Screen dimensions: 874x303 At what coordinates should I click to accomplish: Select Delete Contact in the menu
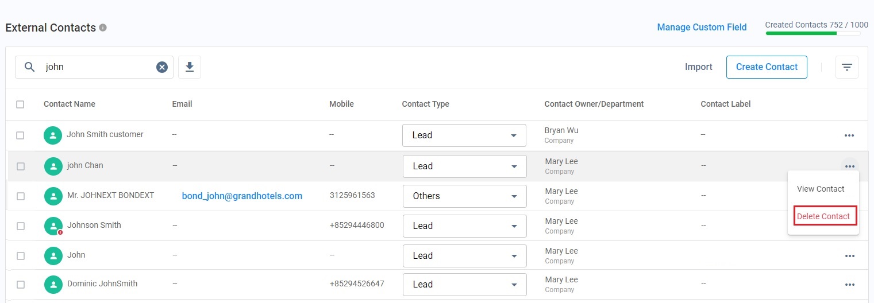click(823, 216)
